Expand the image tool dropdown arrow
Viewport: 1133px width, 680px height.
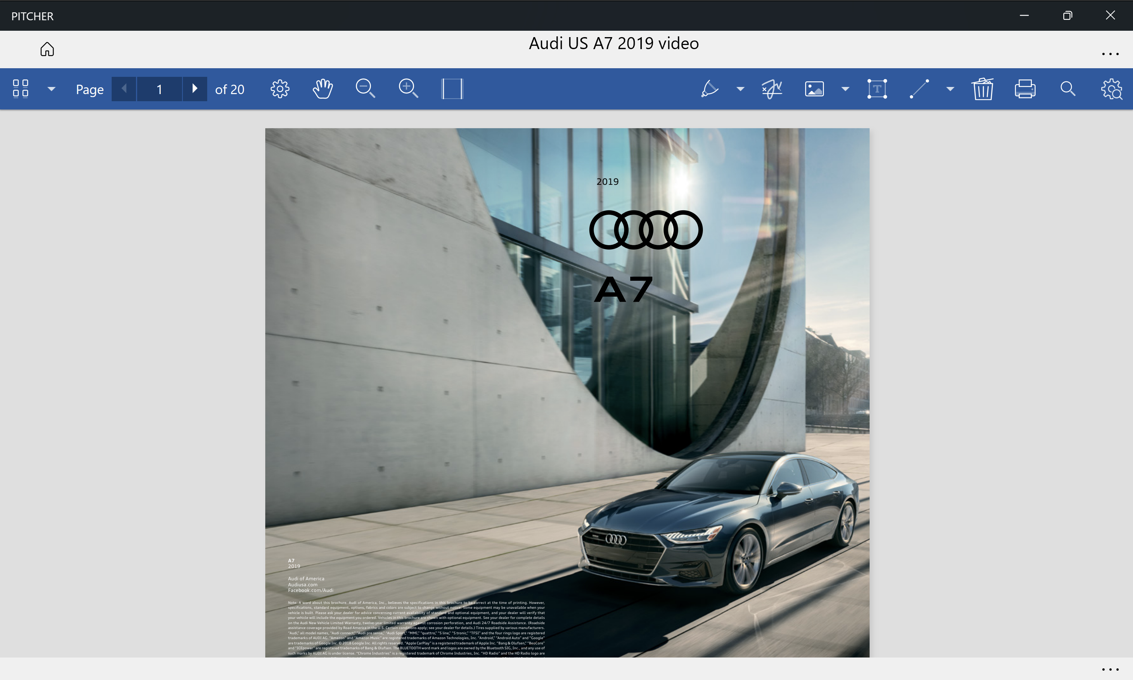coord(845,89)
